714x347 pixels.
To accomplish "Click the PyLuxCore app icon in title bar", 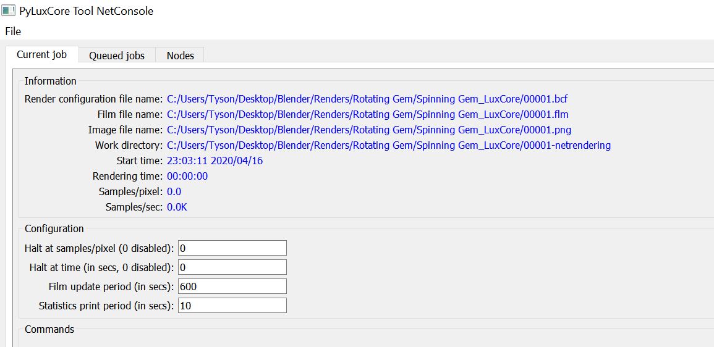I will pos(9,11).
